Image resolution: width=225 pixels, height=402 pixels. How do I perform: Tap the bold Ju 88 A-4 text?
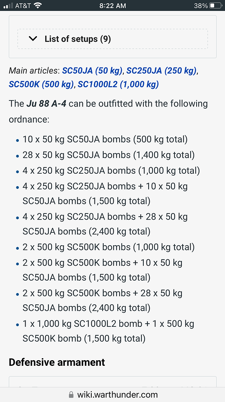click(46, 104)
